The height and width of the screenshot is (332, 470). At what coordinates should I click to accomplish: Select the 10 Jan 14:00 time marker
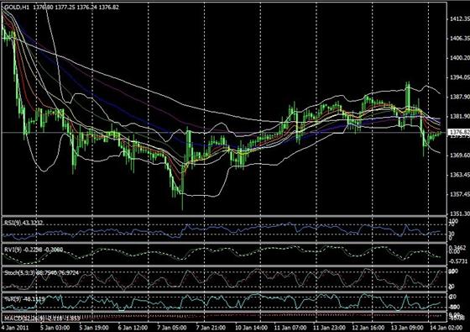(x=252, y=327)
